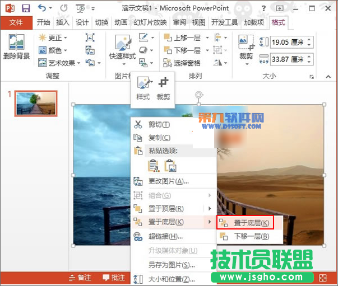The image size is (338, 286).
Task: Increase the picture height with the spinner
Action: point(309,40)
